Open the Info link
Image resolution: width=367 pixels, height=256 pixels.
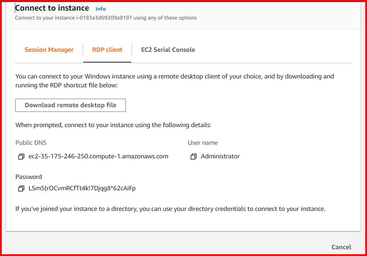100,9
